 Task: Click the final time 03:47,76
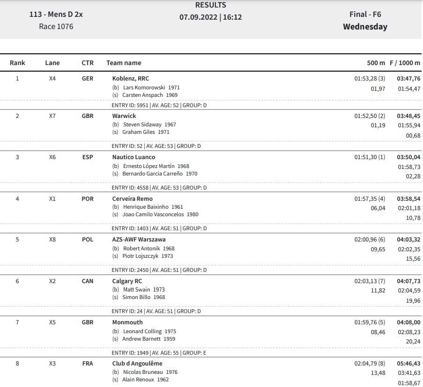[408, 79]
